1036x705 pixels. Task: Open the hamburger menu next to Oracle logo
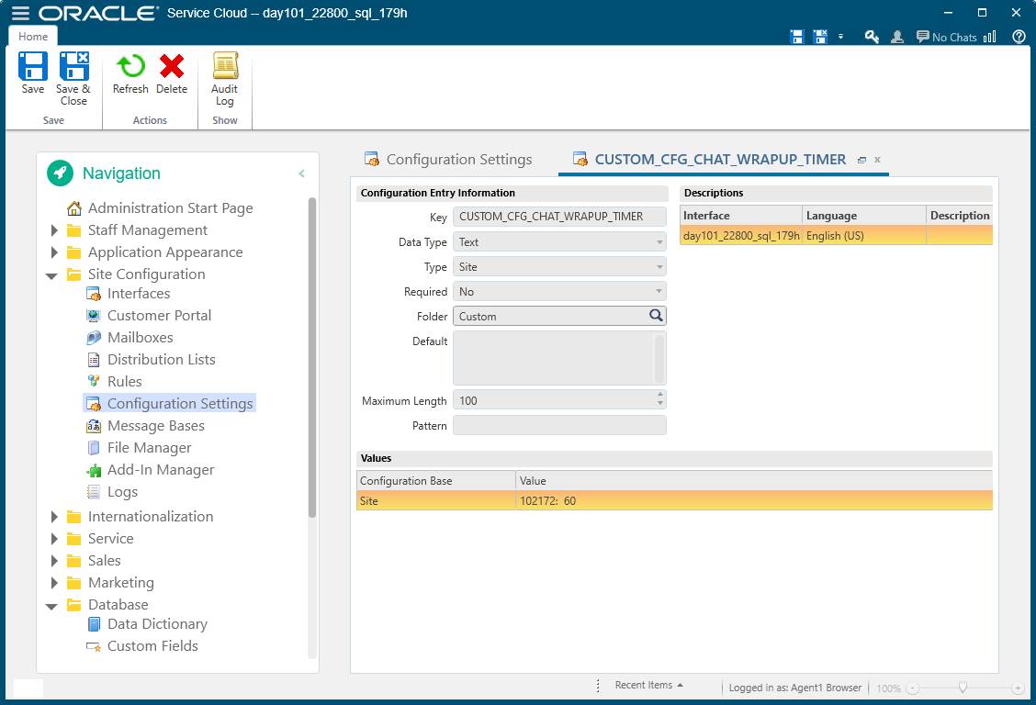click(x=20, y=14)
